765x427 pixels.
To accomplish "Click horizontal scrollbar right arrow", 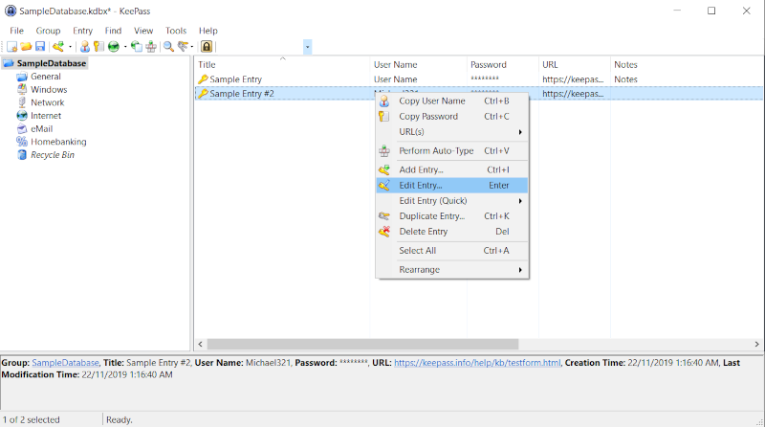I will pos(756,345).
